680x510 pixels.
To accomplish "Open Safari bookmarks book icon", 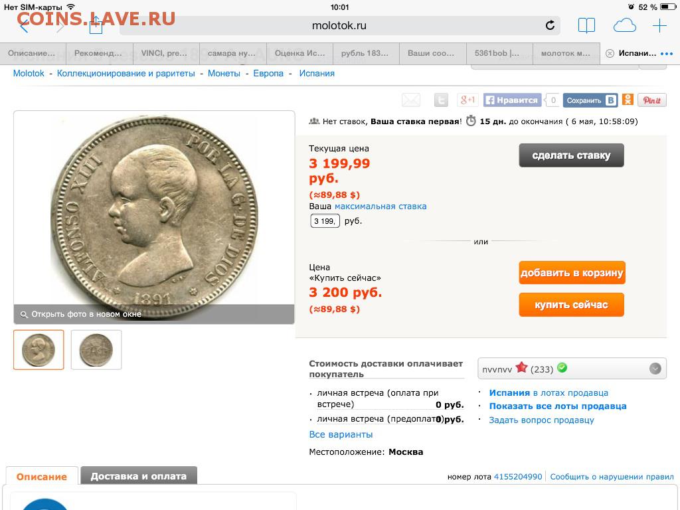I will pos(586,26).
